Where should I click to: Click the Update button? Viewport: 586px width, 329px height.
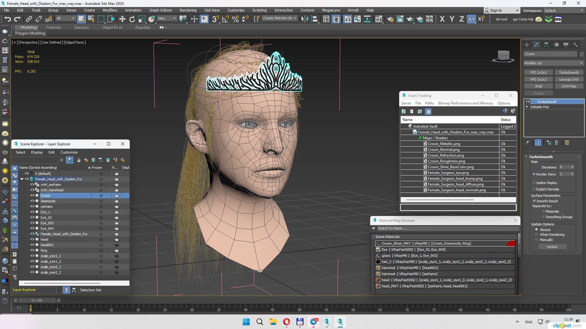(x=552, y=247)
